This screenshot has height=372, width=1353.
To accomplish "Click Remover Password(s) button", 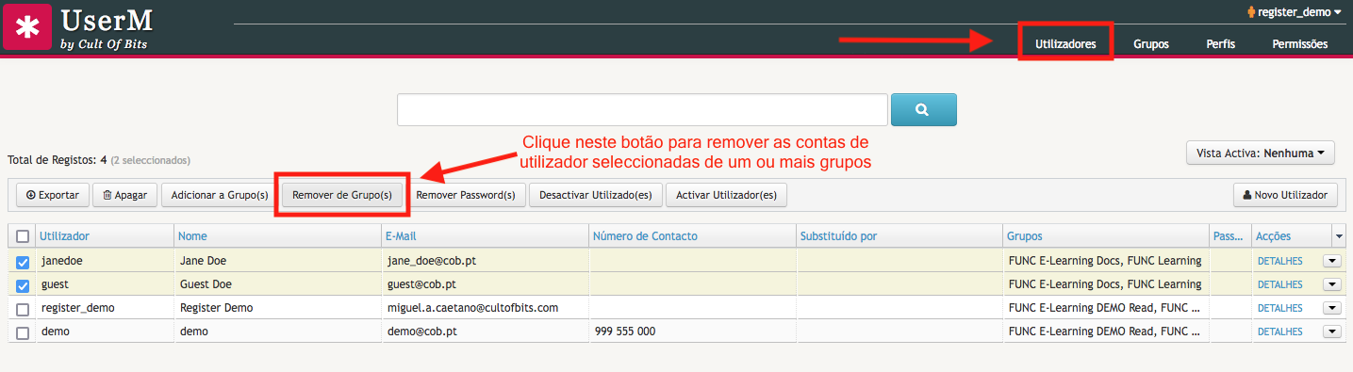I will 466,195.
